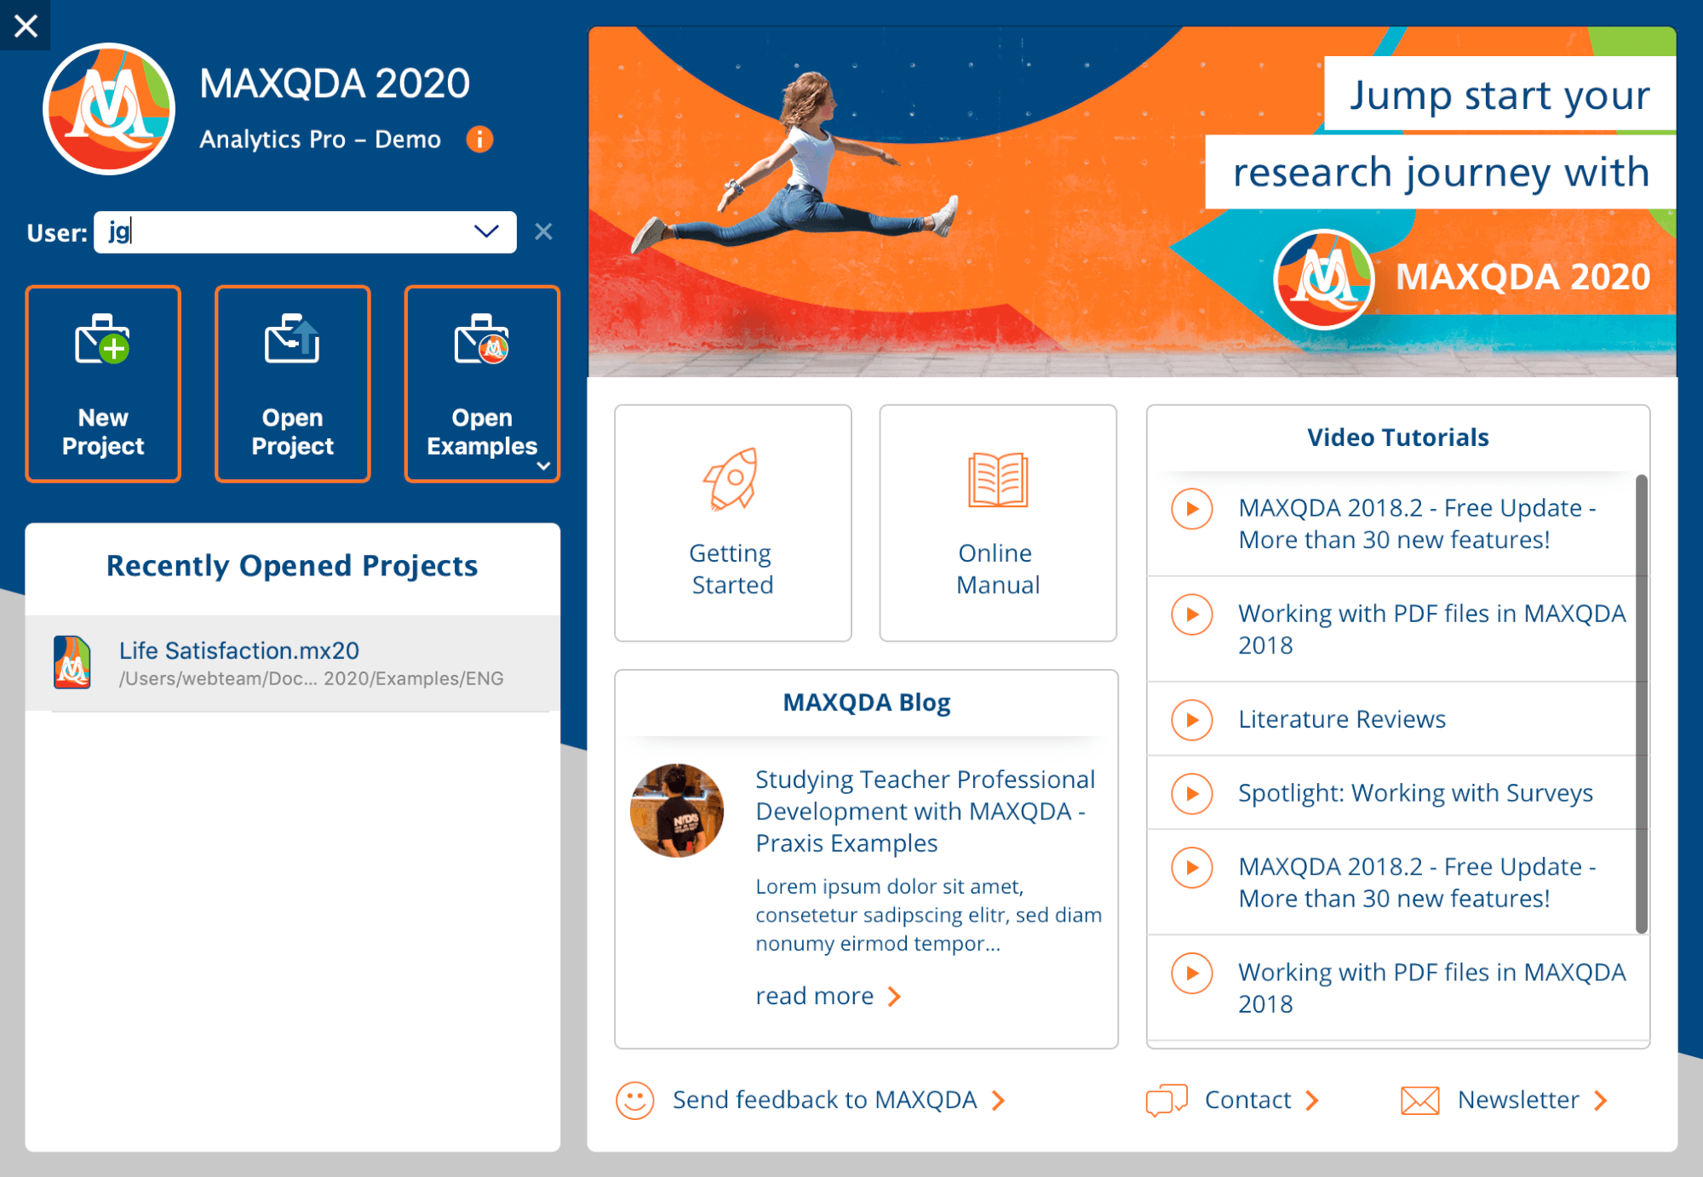Click the MAXQDA Blog heading
The height and width of the screenshot is (1177, 1703).
(x=866, y=702)
